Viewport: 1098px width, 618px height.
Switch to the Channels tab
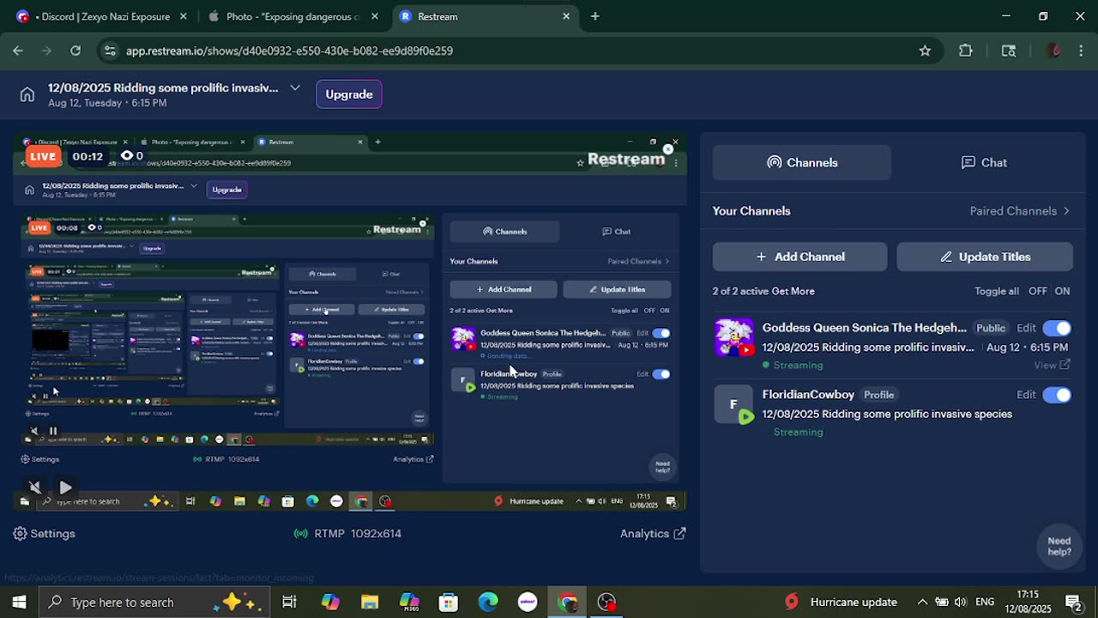tap(802, 162)
